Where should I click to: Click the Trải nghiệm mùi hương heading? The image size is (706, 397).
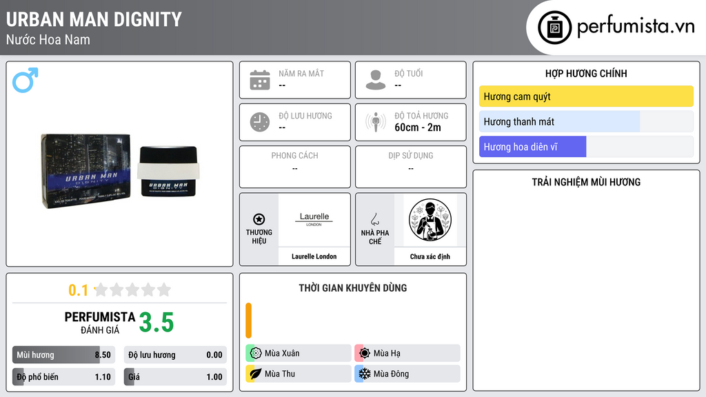[586, 182]
